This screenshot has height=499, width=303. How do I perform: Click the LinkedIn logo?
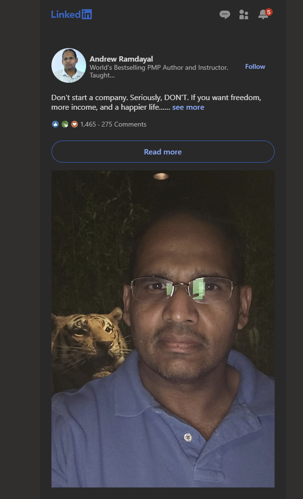point(72,14)
